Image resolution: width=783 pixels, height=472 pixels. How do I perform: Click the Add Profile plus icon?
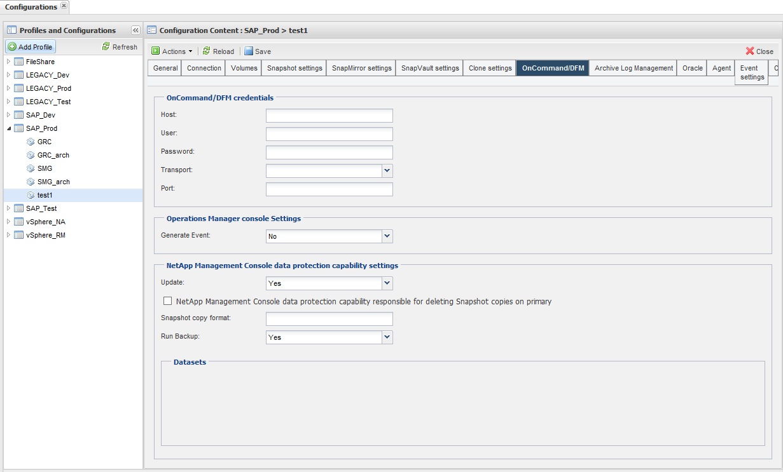(12, 47)
